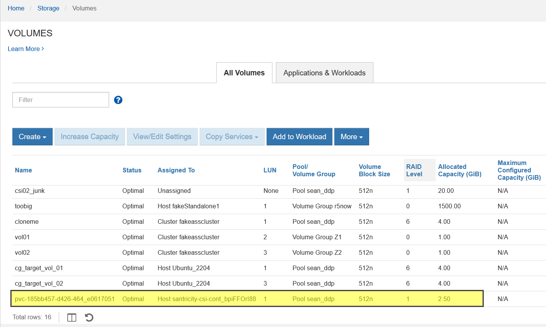Click the filter help question mark icon
Viewport: 546px width, 327px height.
click(118, 100)
